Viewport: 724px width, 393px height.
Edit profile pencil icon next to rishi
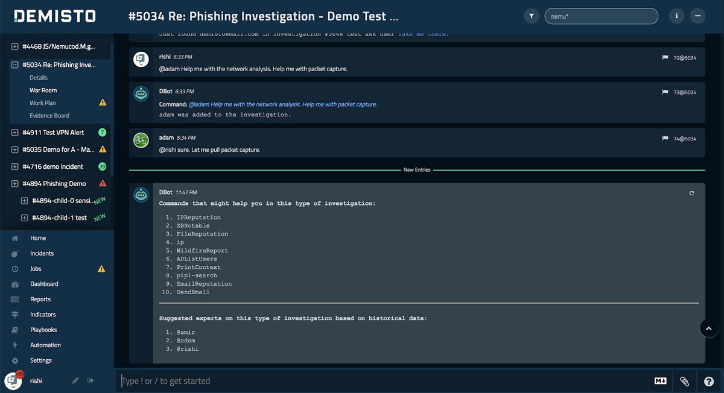[x=75, y=381]
